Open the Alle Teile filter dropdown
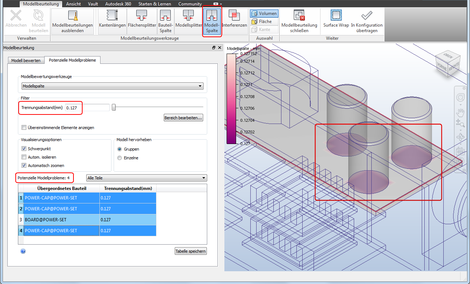Screen dimensions: 470x284 pyautogui.click(x=147, y=178)
